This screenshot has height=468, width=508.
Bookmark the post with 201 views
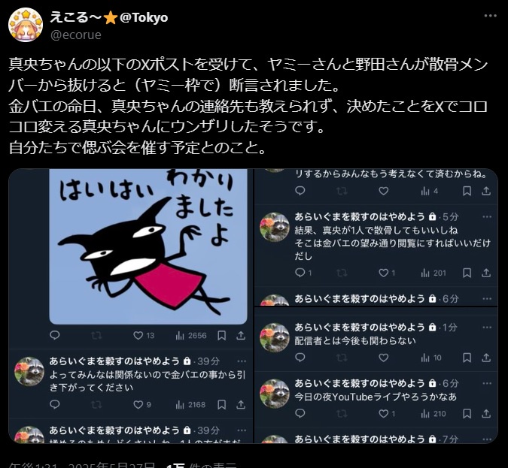click(467, 273)
